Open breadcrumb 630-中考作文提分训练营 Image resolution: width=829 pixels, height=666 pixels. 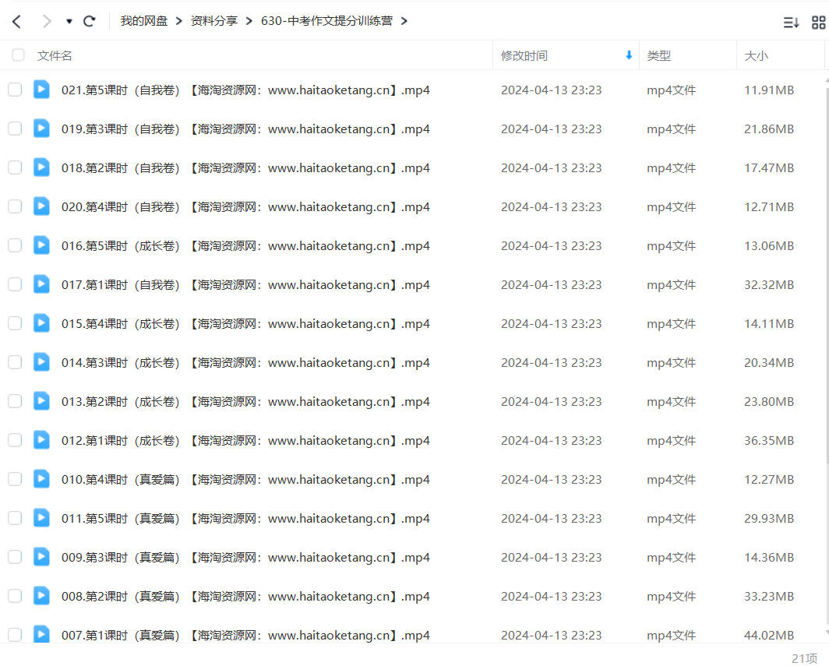pyautogui.click(x=326, y=21)
